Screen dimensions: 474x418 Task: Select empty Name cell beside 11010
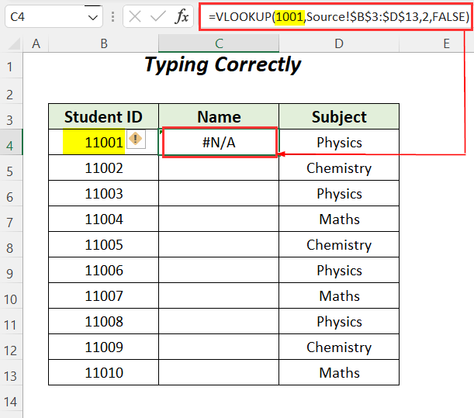(x=219, y=372)
